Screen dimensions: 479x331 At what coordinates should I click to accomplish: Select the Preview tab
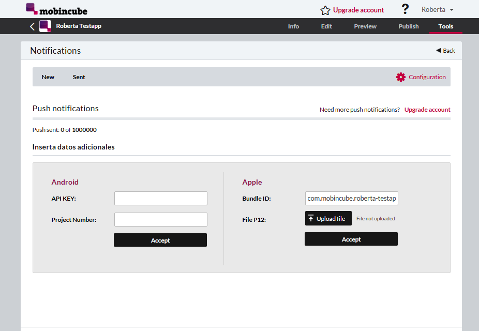[365, 26]
